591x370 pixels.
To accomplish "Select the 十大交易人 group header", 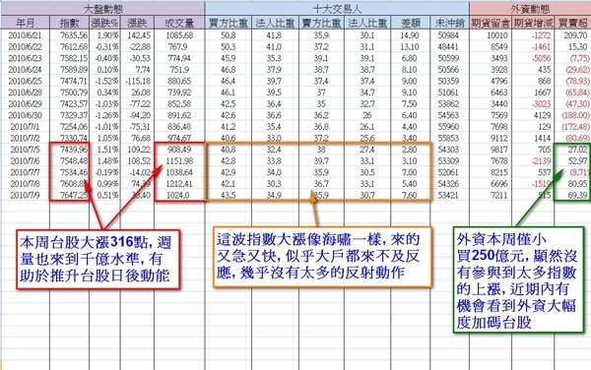I will click(337, 8).
